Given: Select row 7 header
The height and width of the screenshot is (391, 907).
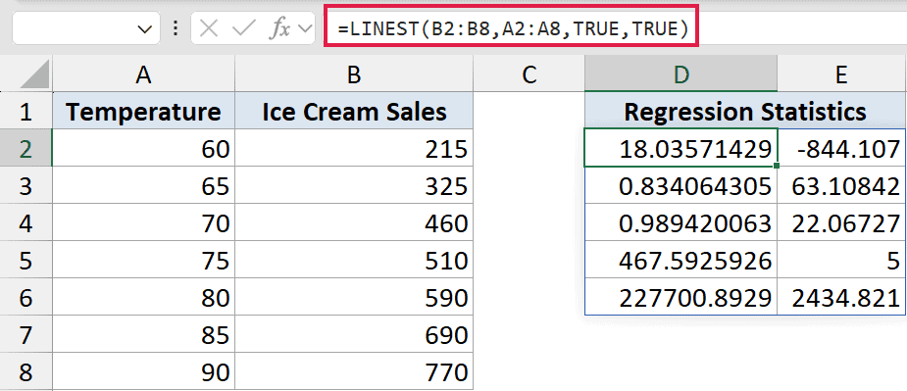Looking at the screenshot, I should [x=26, y=334].
